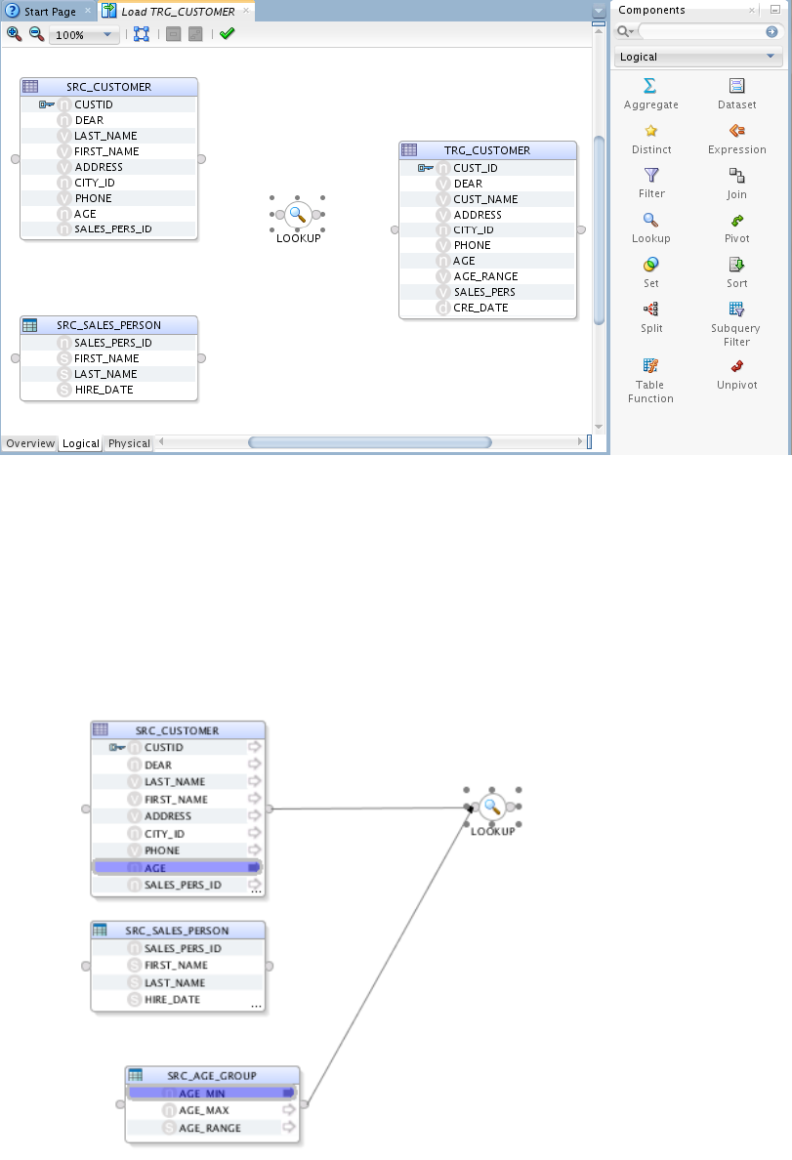Click AGE_MAX column in SRC_AGE_GROUP
Image resolution: width=792 pixels, height=1160 pixels.
coord(213,1110)
